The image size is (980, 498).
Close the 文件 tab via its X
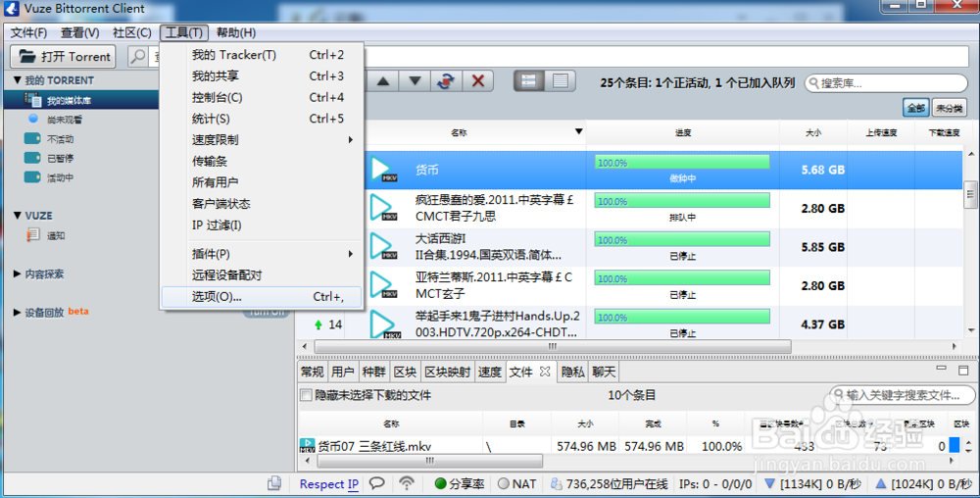(x=545, y=372)
